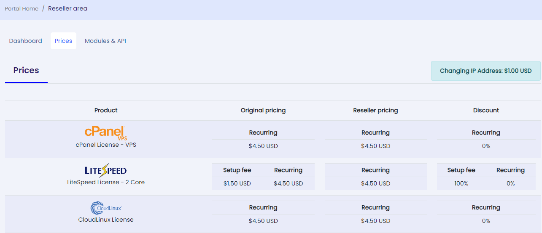This screenshot has height=233, width=542.
Task: Click the Discount column header
Action: click(486, 110)
